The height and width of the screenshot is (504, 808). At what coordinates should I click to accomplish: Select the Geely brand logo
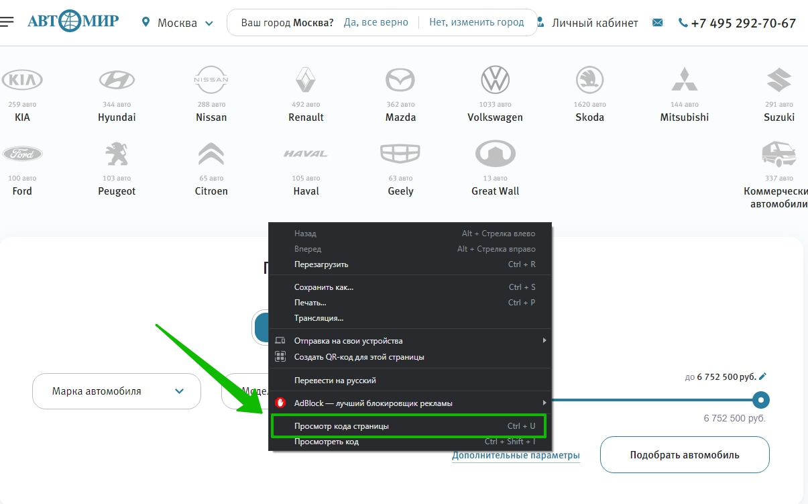(x=400, y=154)
